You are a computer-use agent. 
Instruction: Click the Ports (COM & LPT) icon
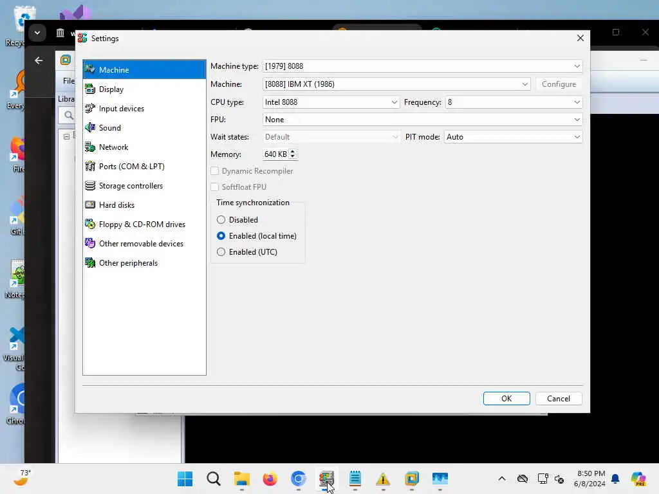tap(90, 167)
